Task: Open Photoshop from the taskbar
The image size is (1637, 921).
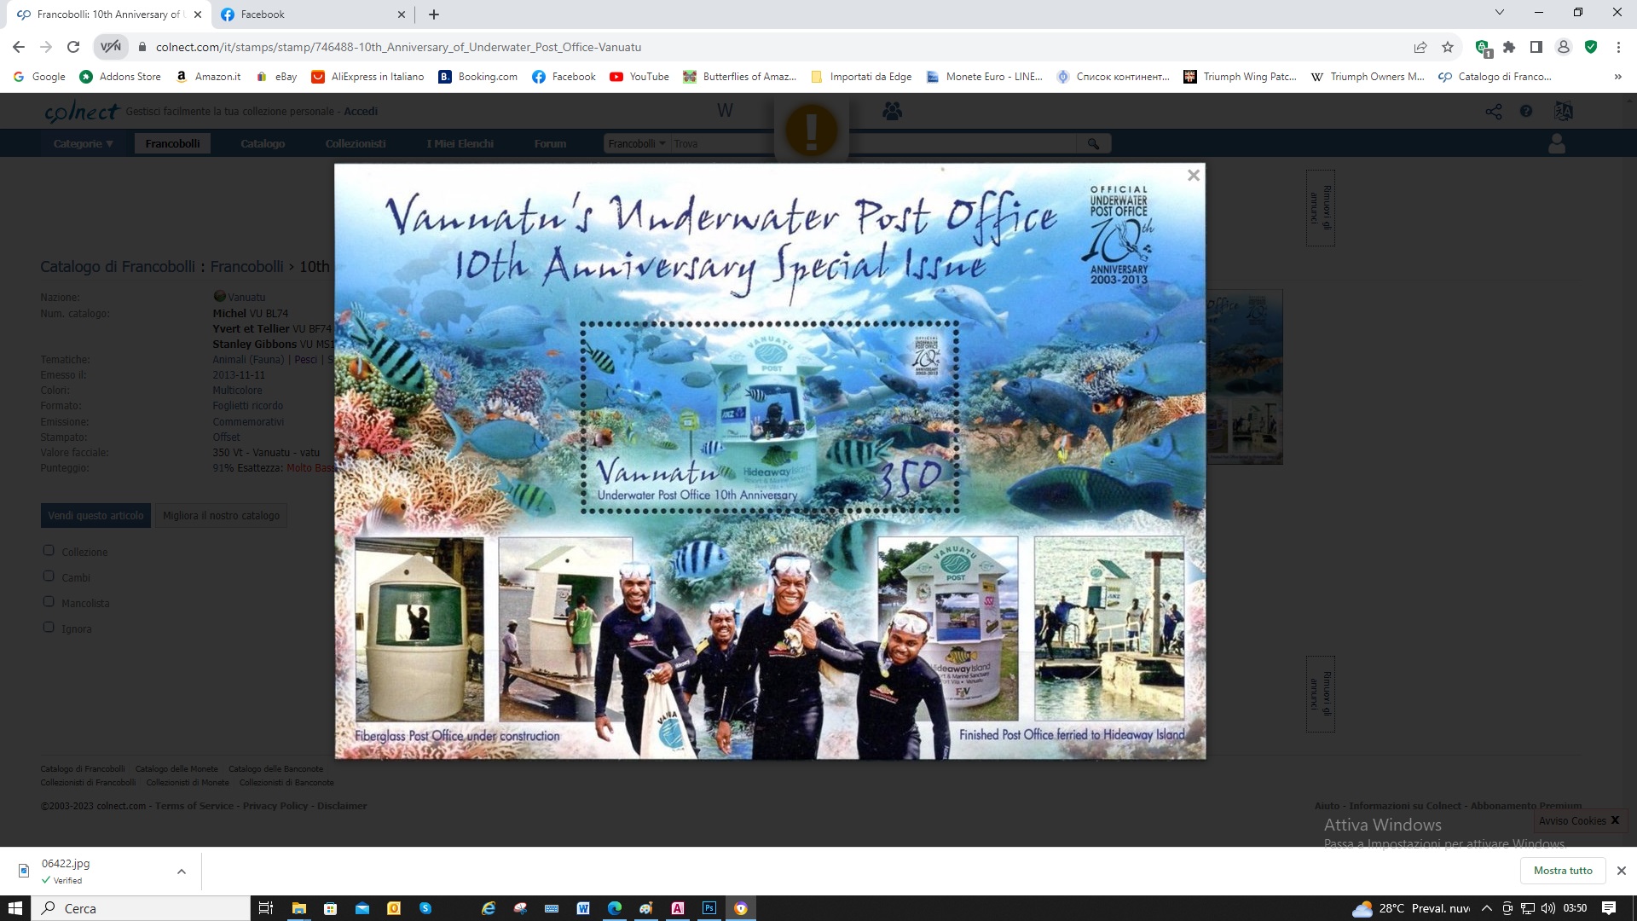Action: click(709, 908)
